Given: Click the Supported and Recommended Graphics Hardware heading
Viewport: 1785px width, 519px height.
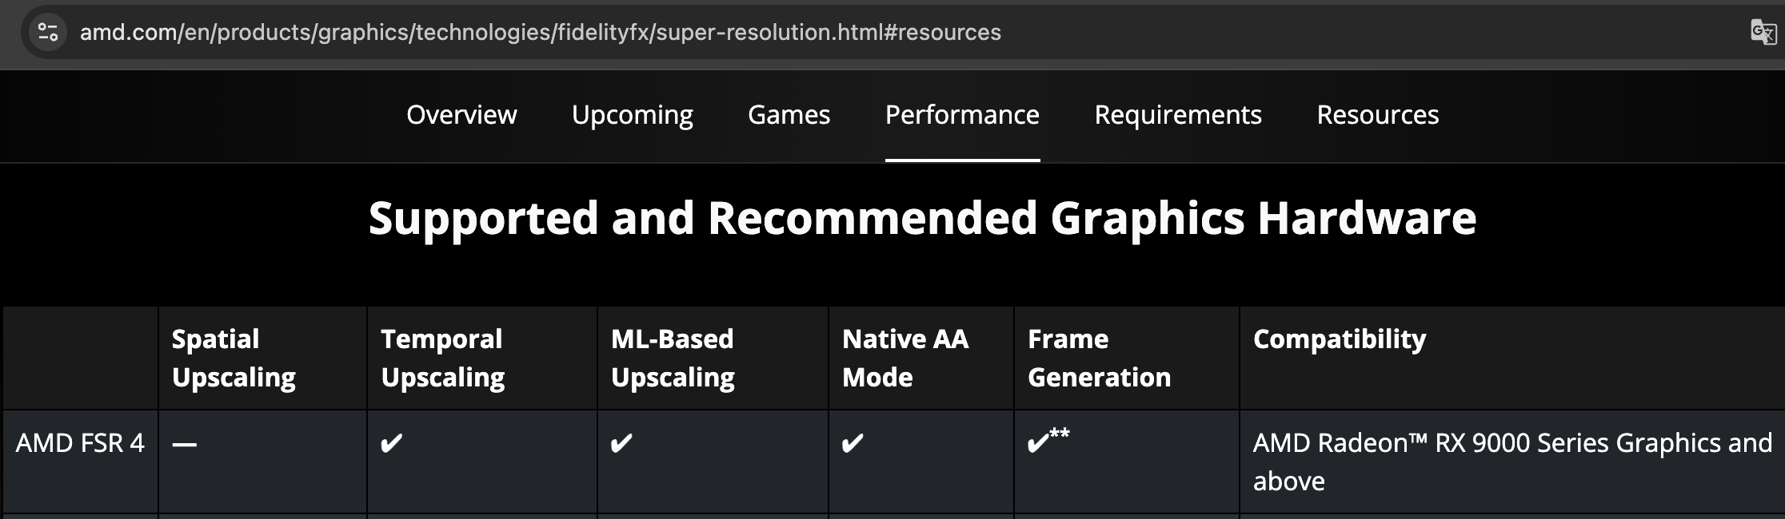Looking at the screenshot, I should (922, 218).
